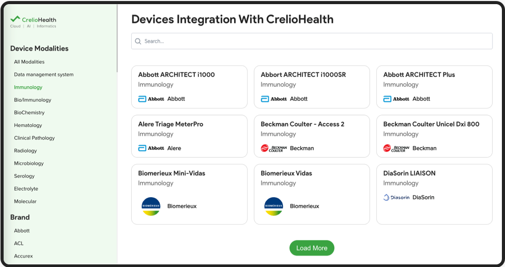
Task: Click Biomerieux logo on Mini-Vidas card
Action: click(151, 206)
